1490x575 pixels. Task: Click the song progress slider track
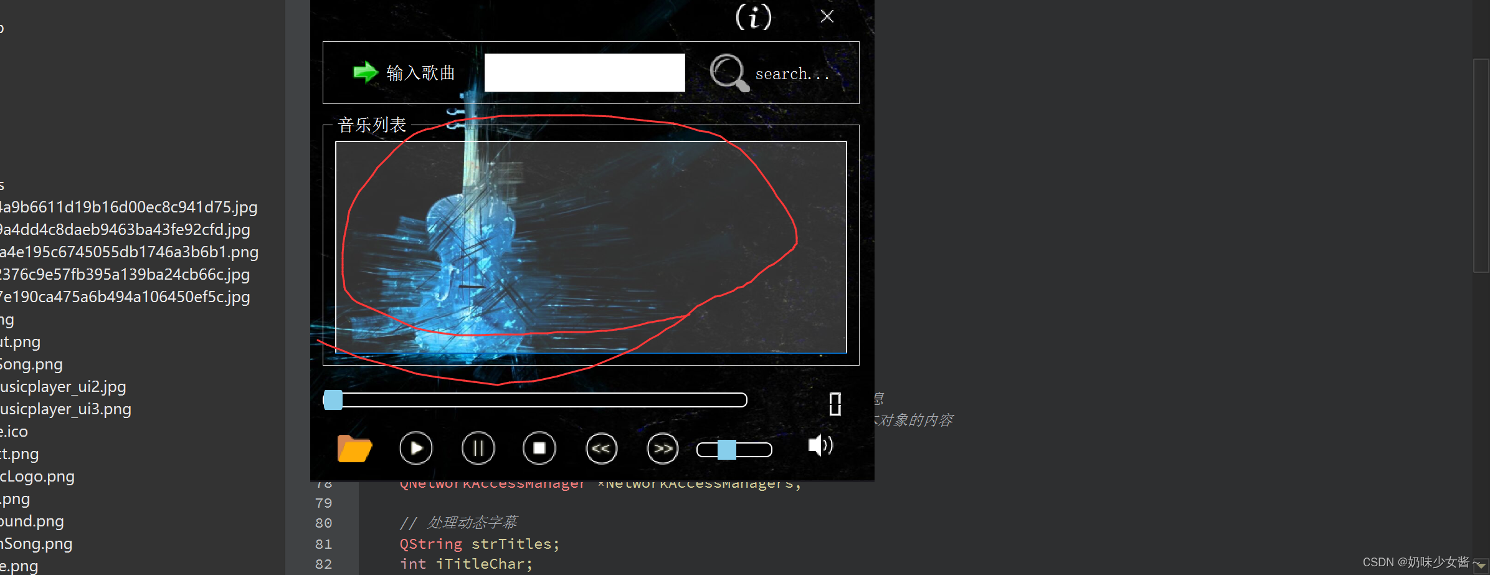[535, 400]
